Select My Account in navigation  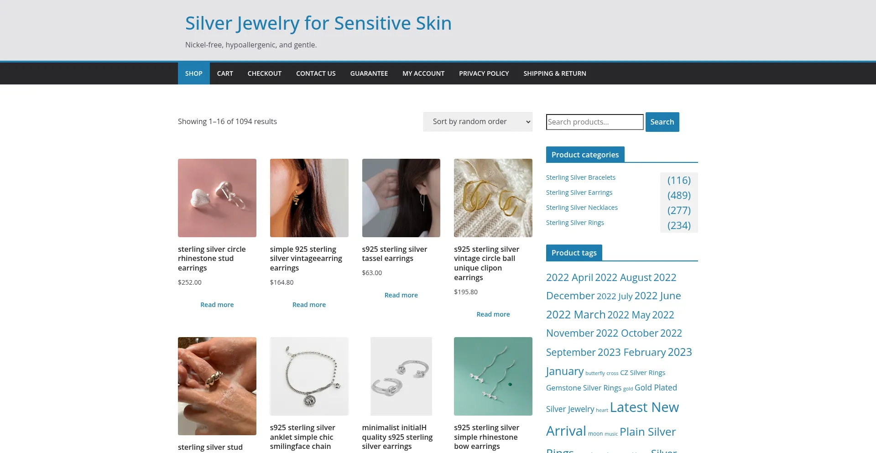point(423,73)
